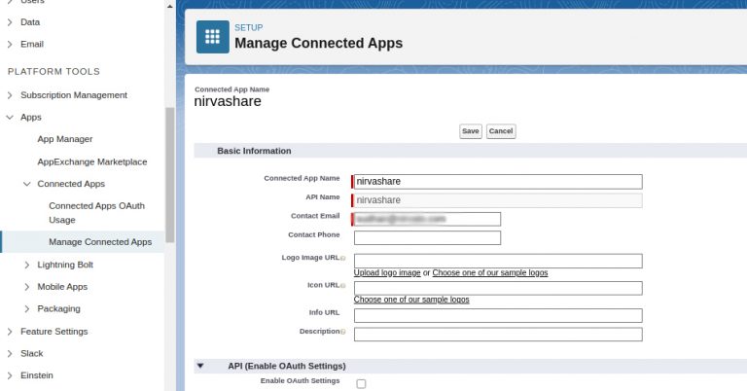The width and height of the screenshot is (747, 391).
Task: Open the Feature Settings item
Action: coord(53,332)
